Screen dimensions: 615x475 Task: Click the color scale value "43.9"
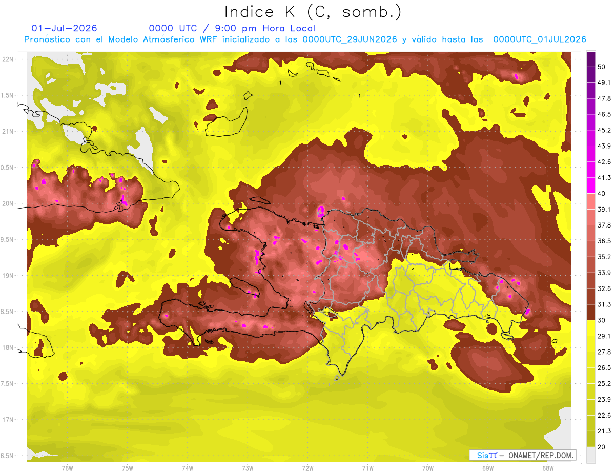tap(604, 146)
